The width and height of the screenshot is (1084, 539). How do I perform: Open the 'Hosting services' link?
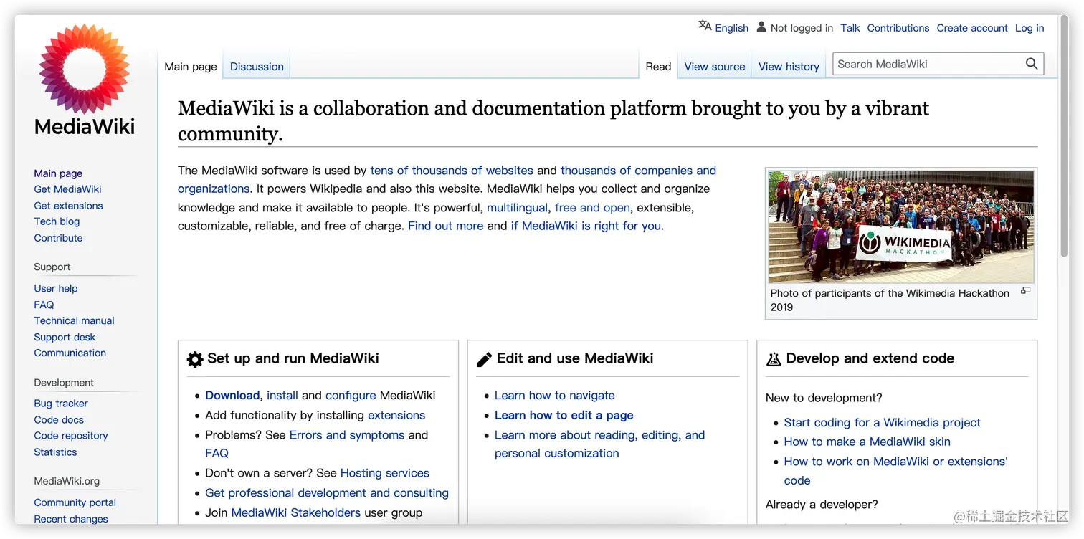(385, 473)
